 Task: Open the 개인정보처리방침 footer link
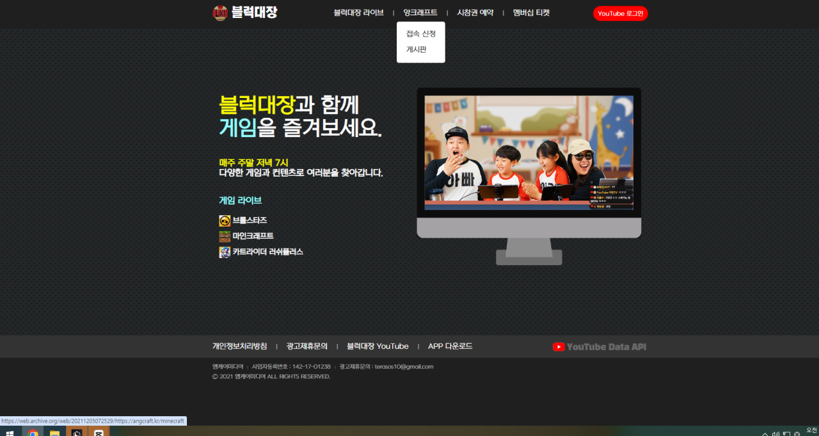pyautogui.click(x=239, y=346)
